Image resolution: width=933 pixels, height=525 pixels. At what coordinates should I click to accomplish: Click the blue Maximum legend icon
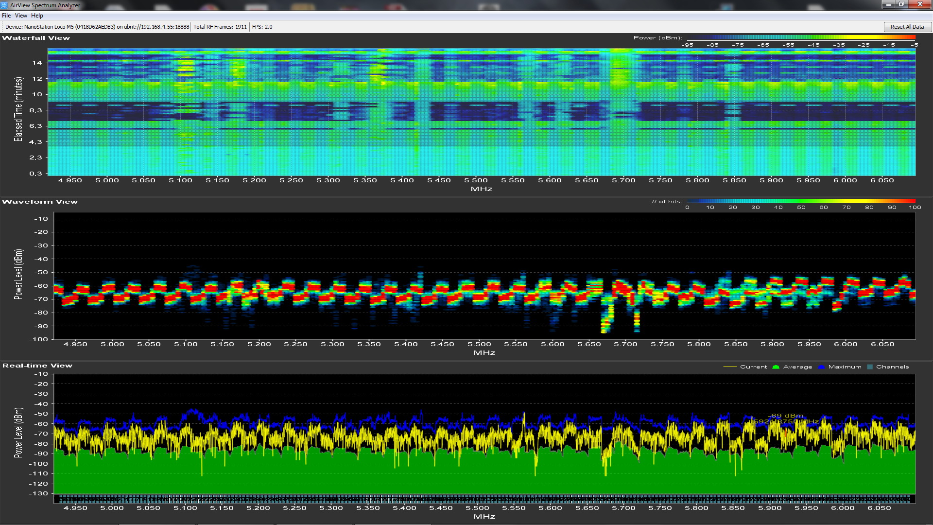tap(821, 367)
